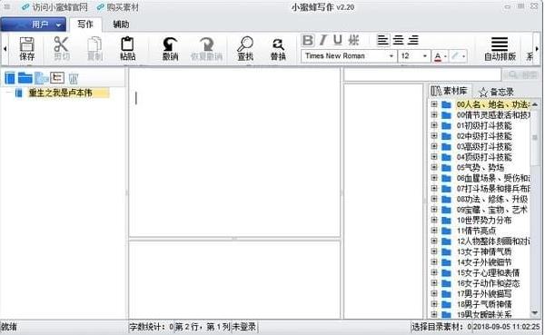Open the font size 12 dropdown
This screenshot has width=545, height=335.
click(x=414, y=56)
